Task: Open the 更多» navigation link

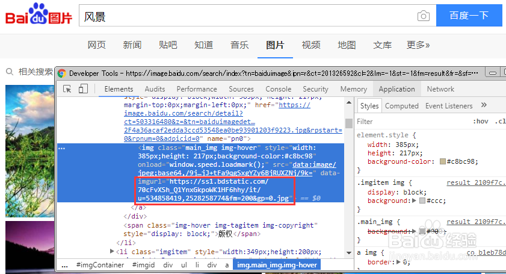Action: [x=418, y=45]
